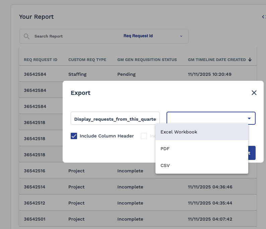Click the greyed-out checkbox beside Include Column Header
266x229 pixels.
pyautogui.click(x=144, y=136)
